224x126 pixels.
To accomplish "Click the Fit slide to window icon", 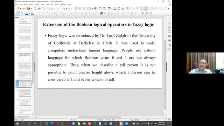I will click(x=148, y=120).
